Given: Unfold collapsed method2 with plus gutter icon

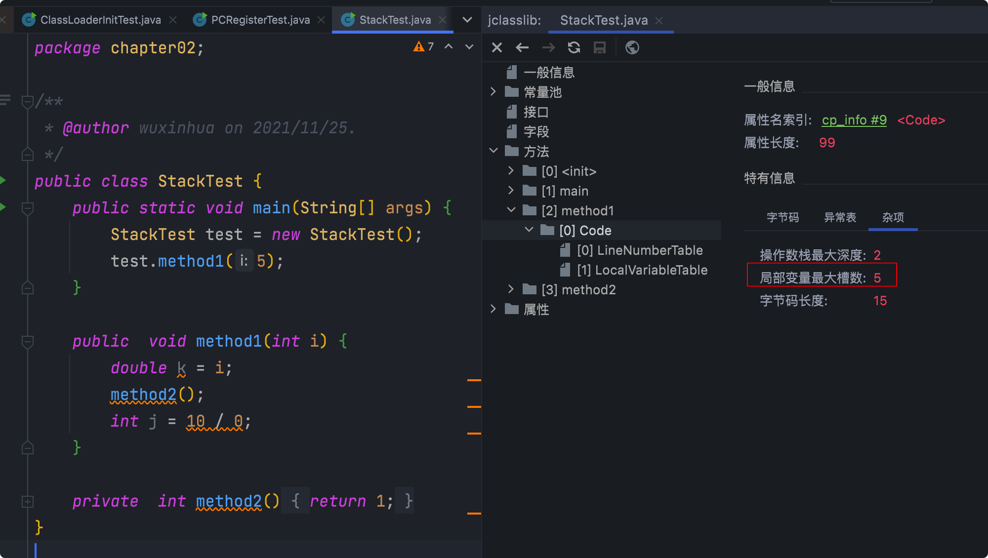Looking at the screenshot, I should 28,502.
